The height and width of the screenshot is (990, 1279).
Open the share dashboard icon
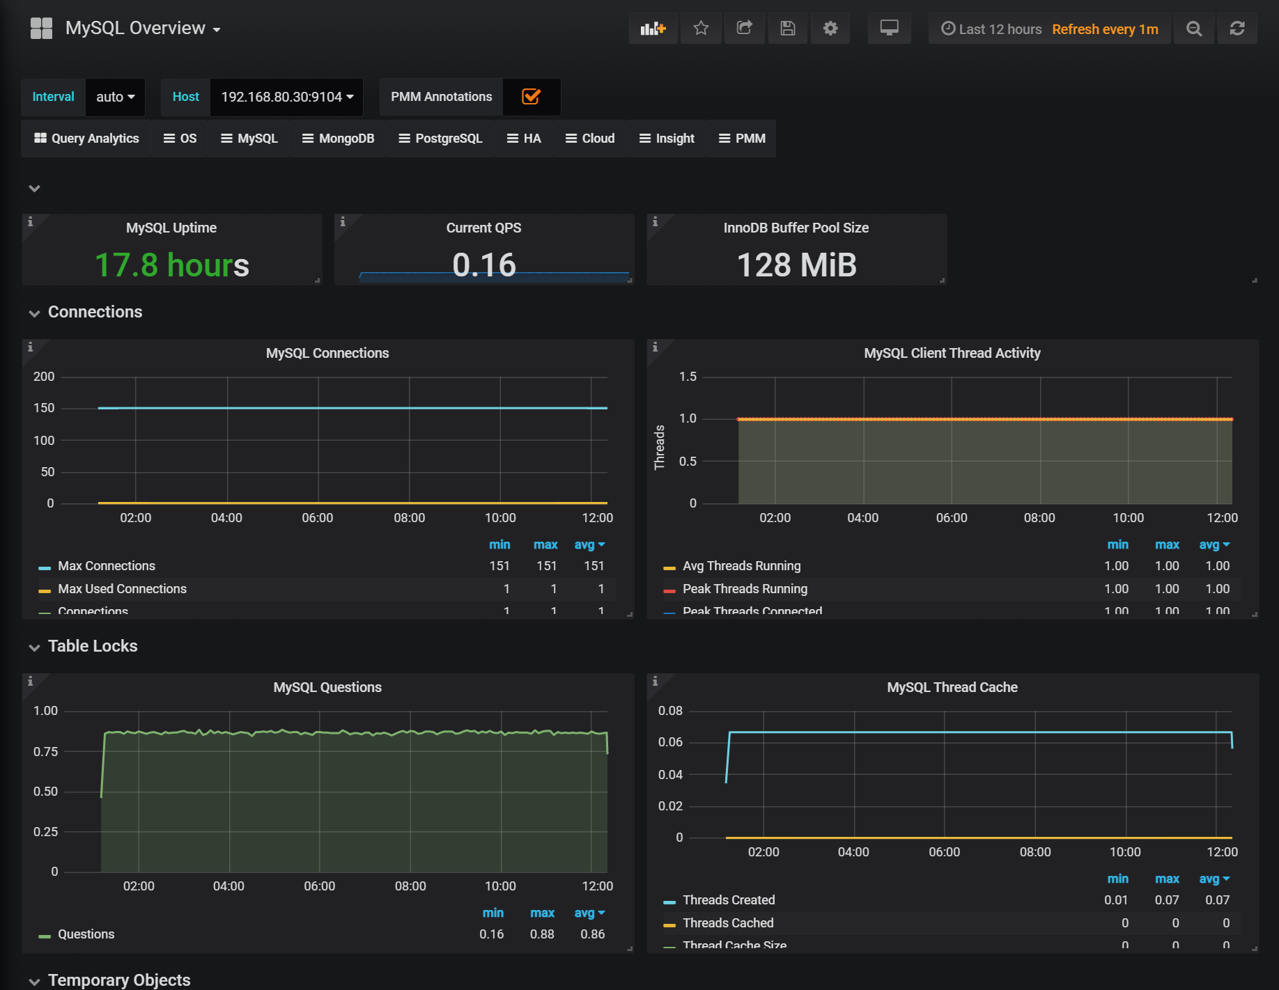tap(744, 29)
